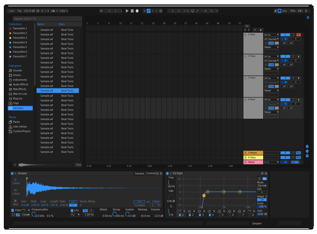Image resolution: width=317 pixels, height=234 pixels.
Task: Collapse track 1 with its fold arrow
Action: 245,35
